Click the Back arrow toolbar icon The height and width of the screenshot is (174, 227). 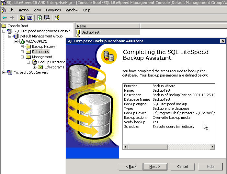tap(4, 18)
